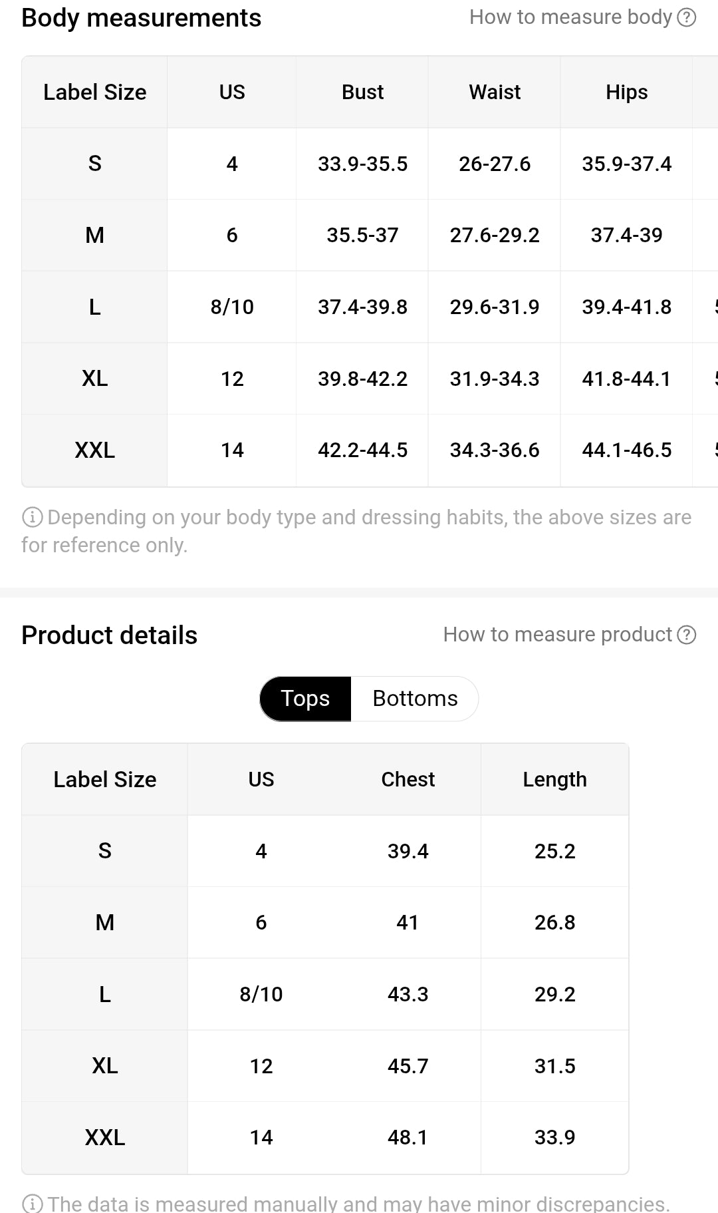Click the info icon next to the manual measurement note
This screenshot has height=1213, width=718.
(x=33, y=1204)
